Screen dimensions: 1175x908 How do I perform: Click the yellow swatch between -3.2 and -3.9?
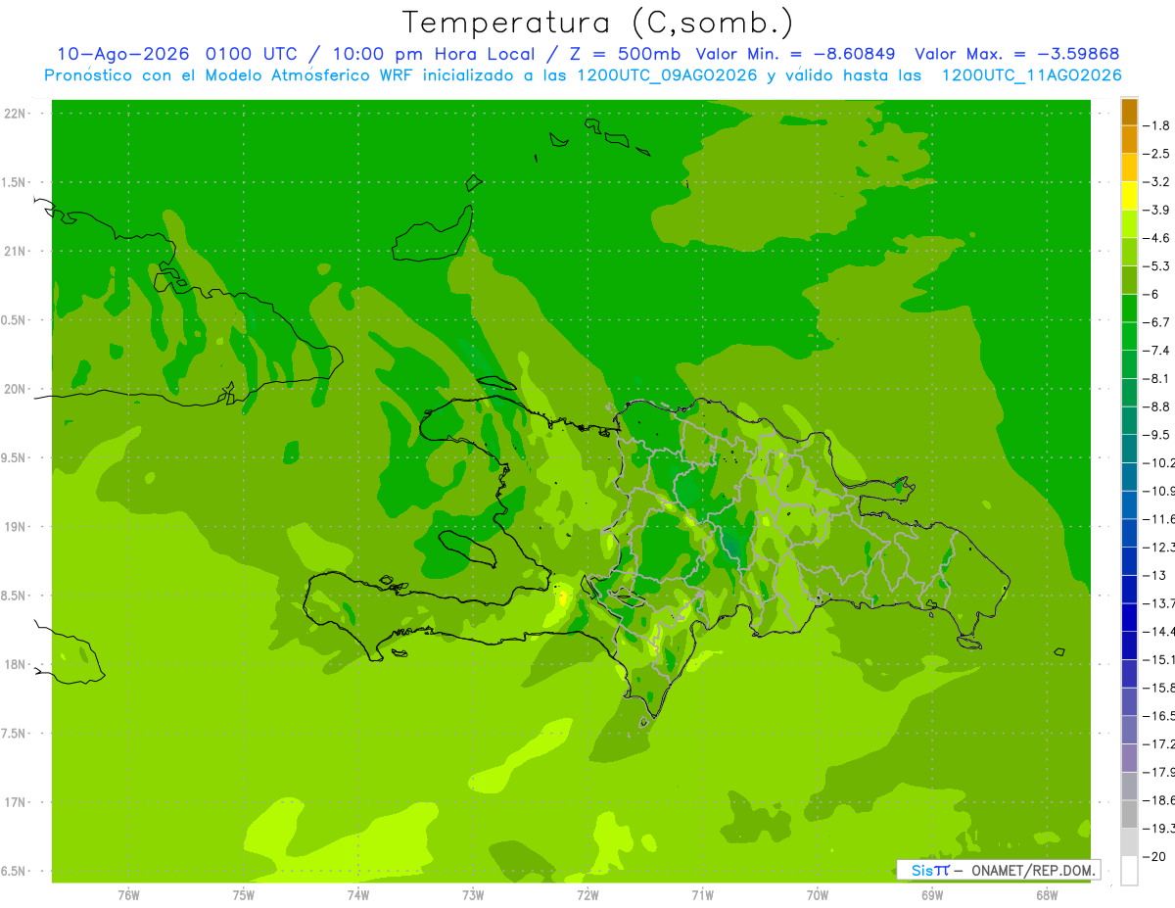pyautogui.click(x=1129, y=196)
